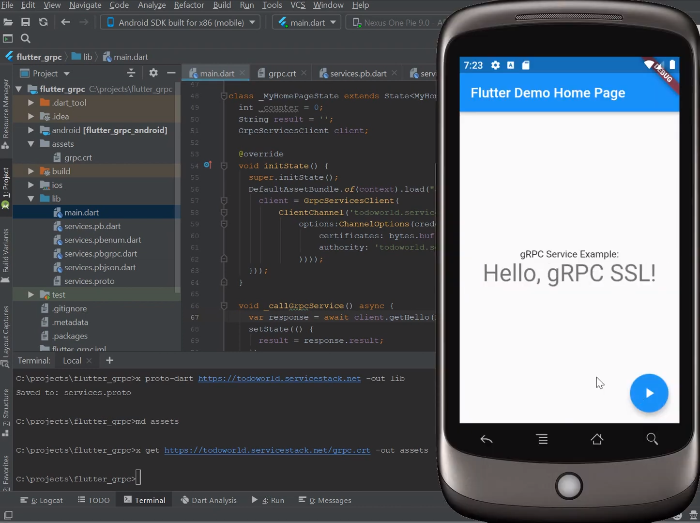Hide the Project panel with the minus icon
Image resolution: width=700 pixels, height=523 pixels.
tap(171, 73)
